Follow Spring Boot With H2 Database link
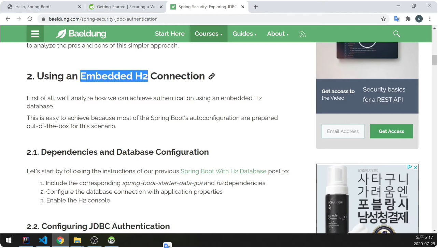Viewport: 438px width, 248px height. point(223,171)
